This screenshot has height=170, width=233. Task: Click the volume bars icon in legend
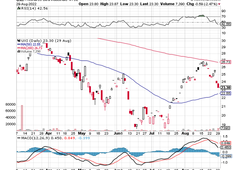coord(19,52)
